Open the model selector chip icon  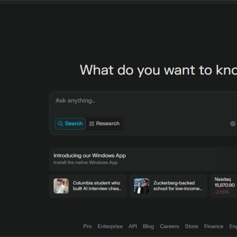[233, 124]
